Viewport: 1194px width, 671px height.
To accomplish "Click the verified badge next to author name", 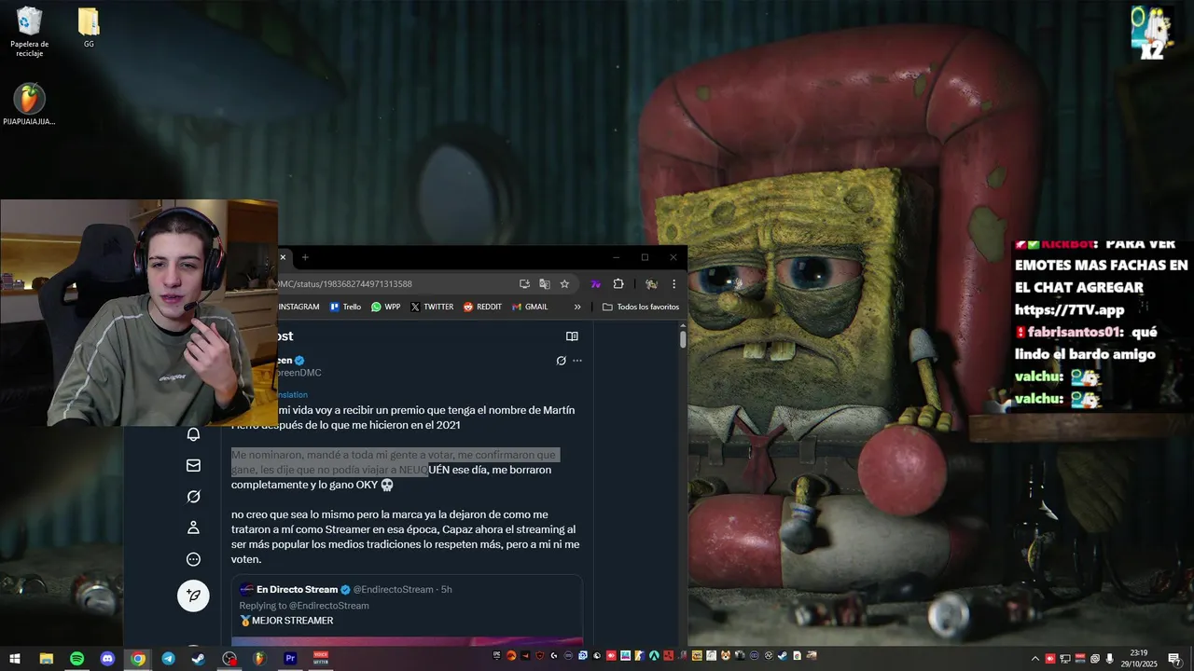I will click(299, 360).
